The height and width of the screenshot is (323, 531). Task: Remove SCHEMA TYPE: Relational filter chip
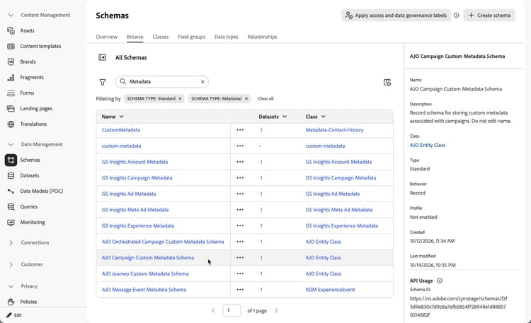tap(246, 98)
